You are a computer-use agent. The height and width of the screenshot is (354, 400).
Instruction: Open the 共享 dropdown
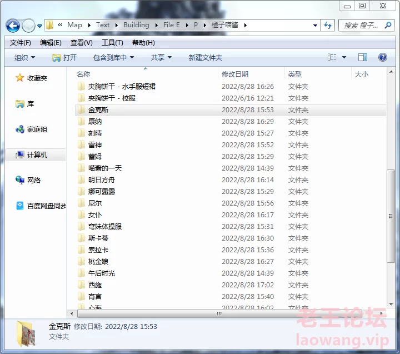(x=161, y=57)
